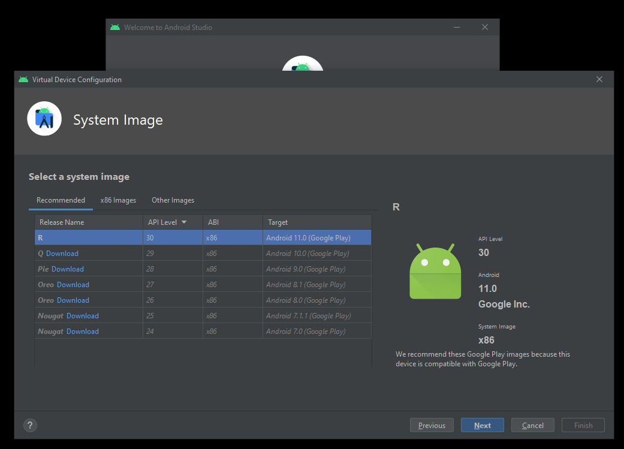The height and width of the screenshot is (449, 624).
Task: Select the R API 30 row
Action: (203, 238)
